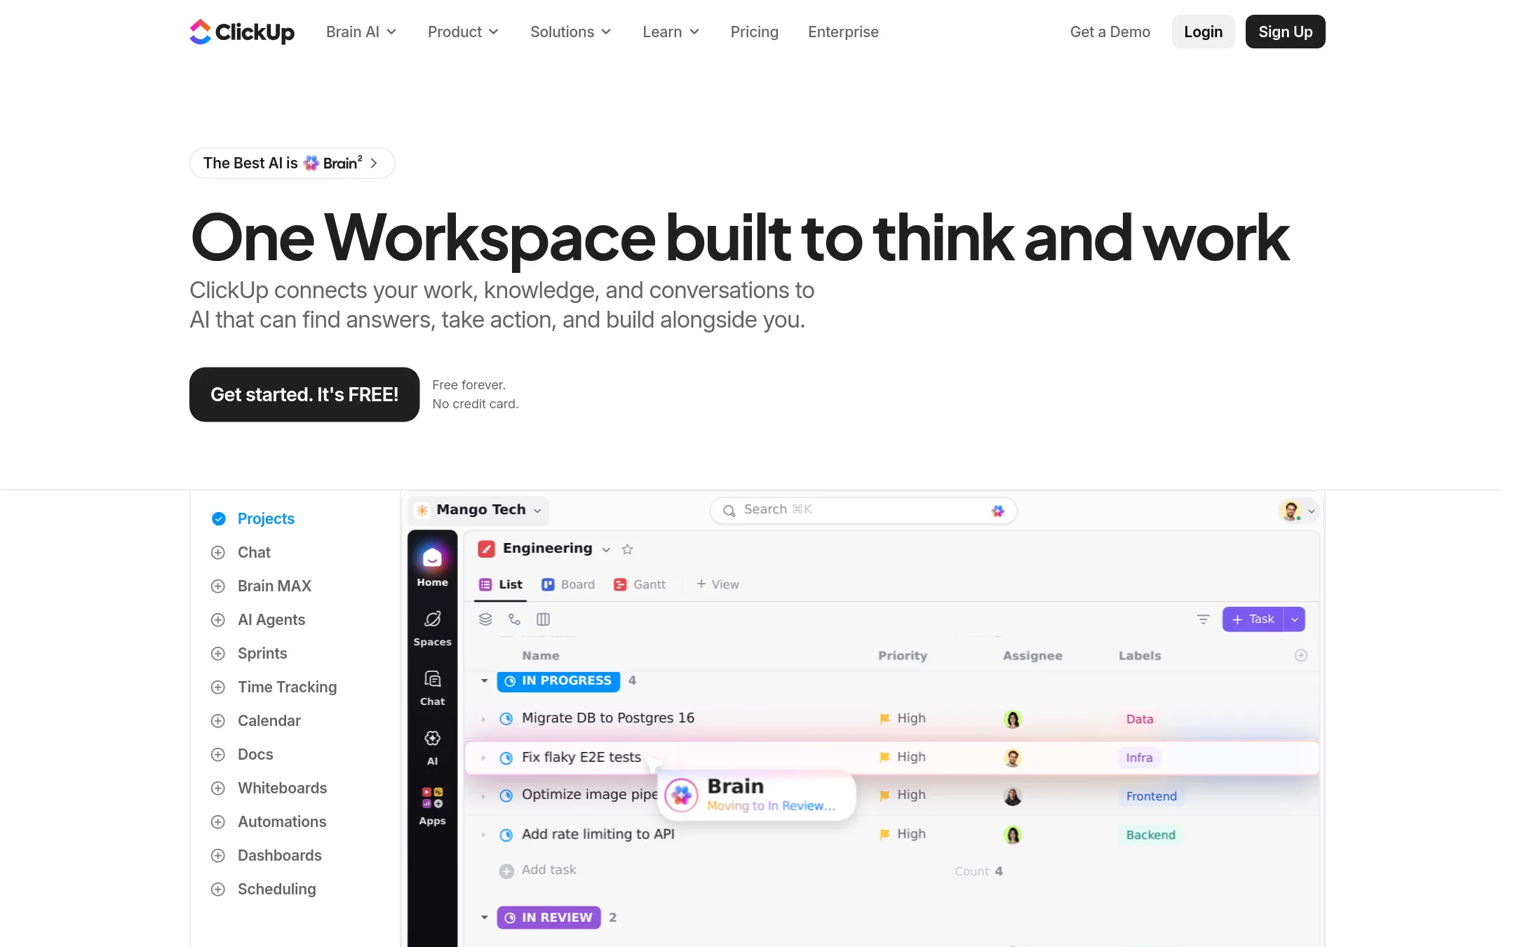Click the + View tab
Screen dimensions: 1515x947
click(x=718, y=584)
